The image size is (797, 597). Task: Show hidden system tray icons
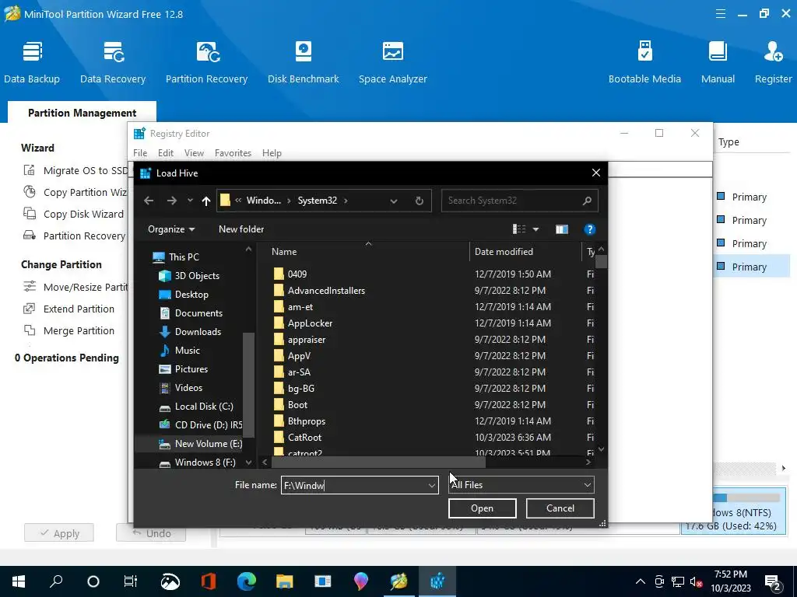pyautogui.click(x=641, y=581)
